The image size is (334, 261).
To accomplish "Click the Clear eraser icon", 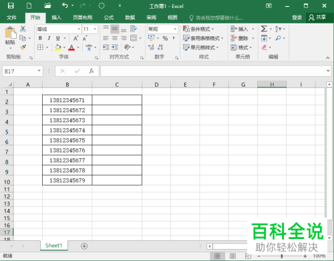I will click(x=264, y=47).
